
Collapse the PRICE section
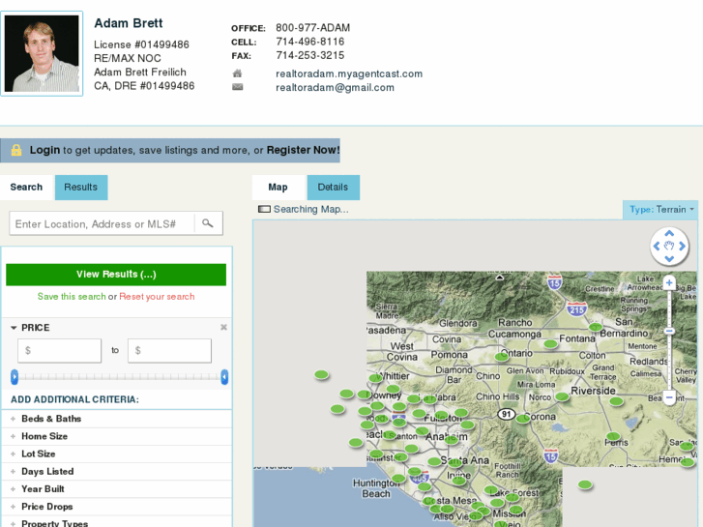pyautogui.click(x=15, y=328)
